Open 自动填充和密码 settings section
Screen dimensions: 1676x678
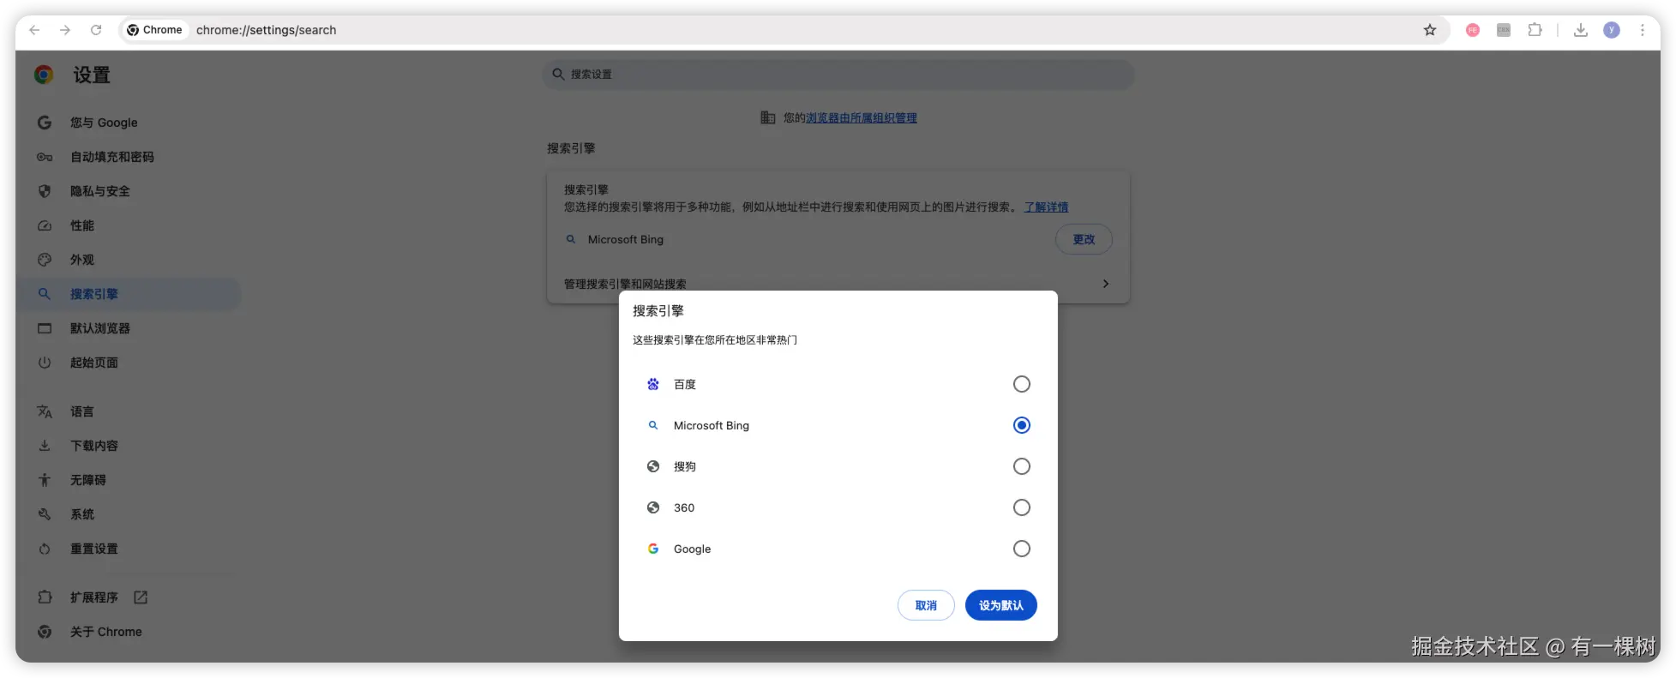coord(129,157)
